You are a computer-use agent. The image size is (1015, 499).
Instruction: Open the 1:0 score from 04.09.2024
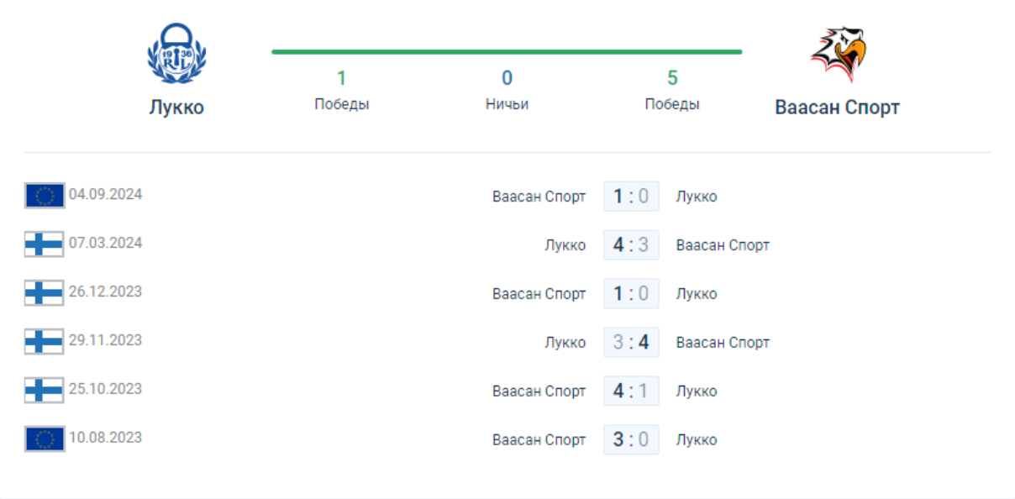coord(631,197)
